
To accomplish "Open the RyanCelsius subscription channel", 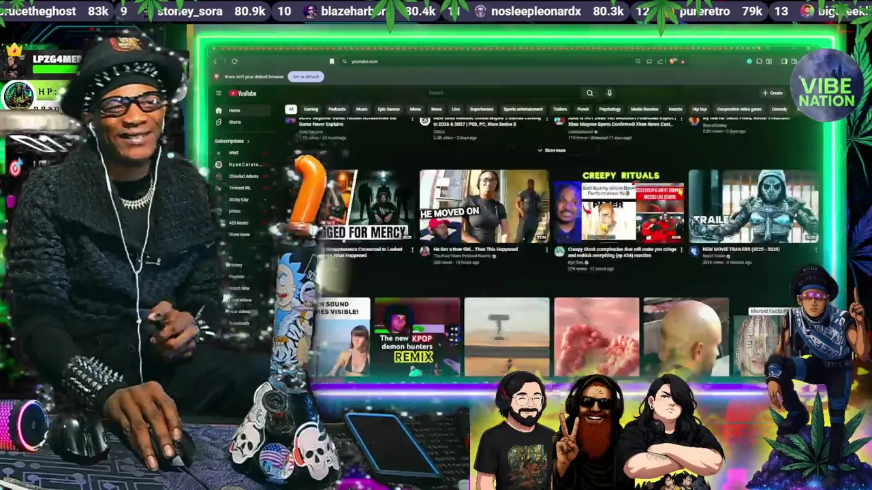I will pos(244,165).
